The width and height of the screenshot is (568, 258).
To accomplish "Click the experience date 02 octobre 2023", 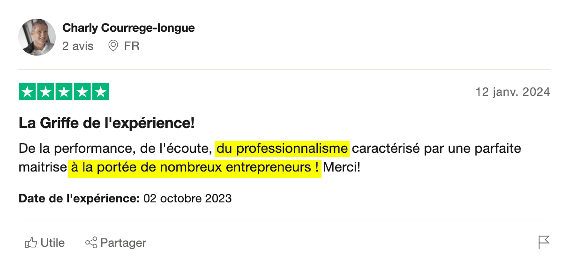I will pos(187,199).
